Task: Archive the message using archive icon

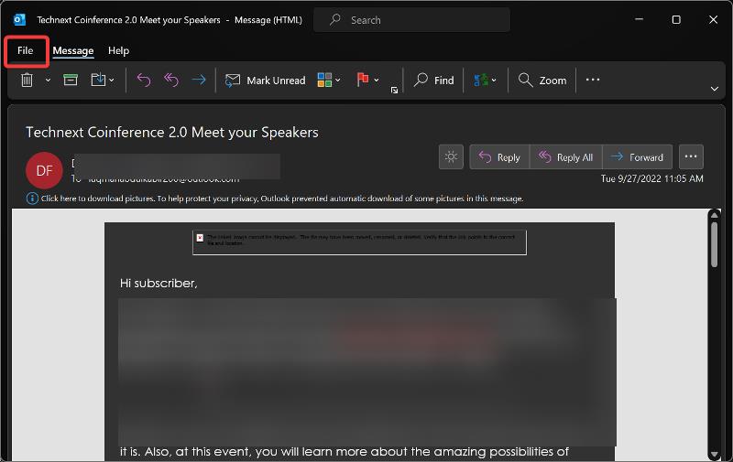Action: [71, 81]
